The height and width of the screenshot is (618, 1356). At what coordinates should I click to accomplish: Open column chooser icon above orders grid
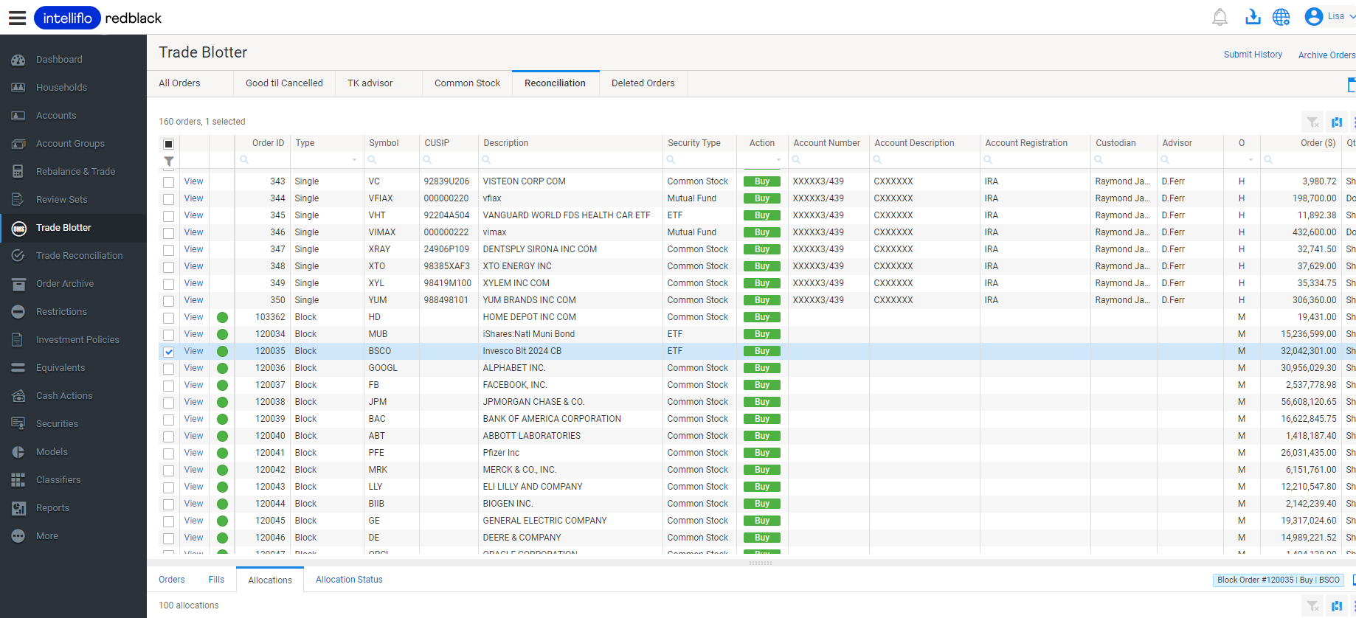click(x=1337, y=122)
